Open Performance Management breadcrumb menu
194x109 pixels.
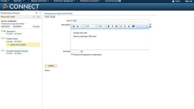[x=64, y=1]
